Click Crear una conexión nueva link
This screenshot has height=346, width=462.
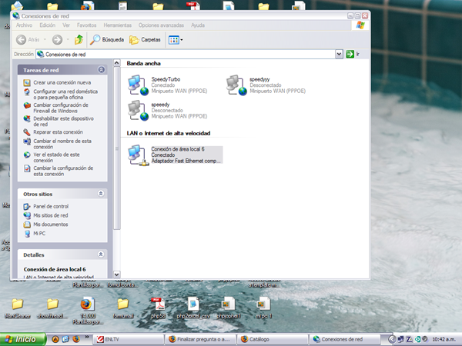point(62,82)
